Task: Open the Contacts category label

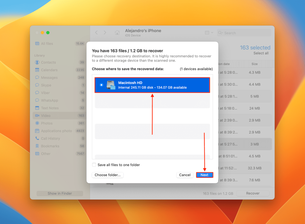Action: tap(48, 62)
